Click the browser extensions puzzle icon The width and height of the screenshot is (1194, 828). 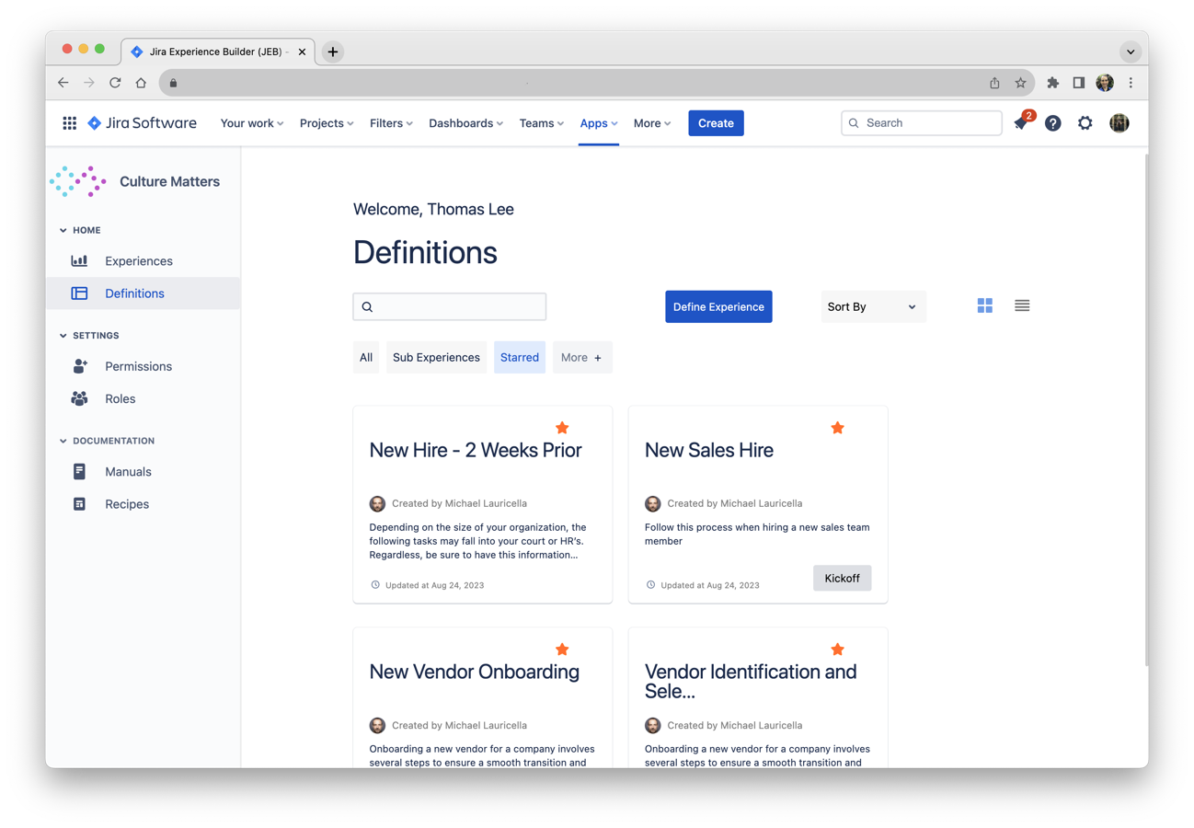1052,83
